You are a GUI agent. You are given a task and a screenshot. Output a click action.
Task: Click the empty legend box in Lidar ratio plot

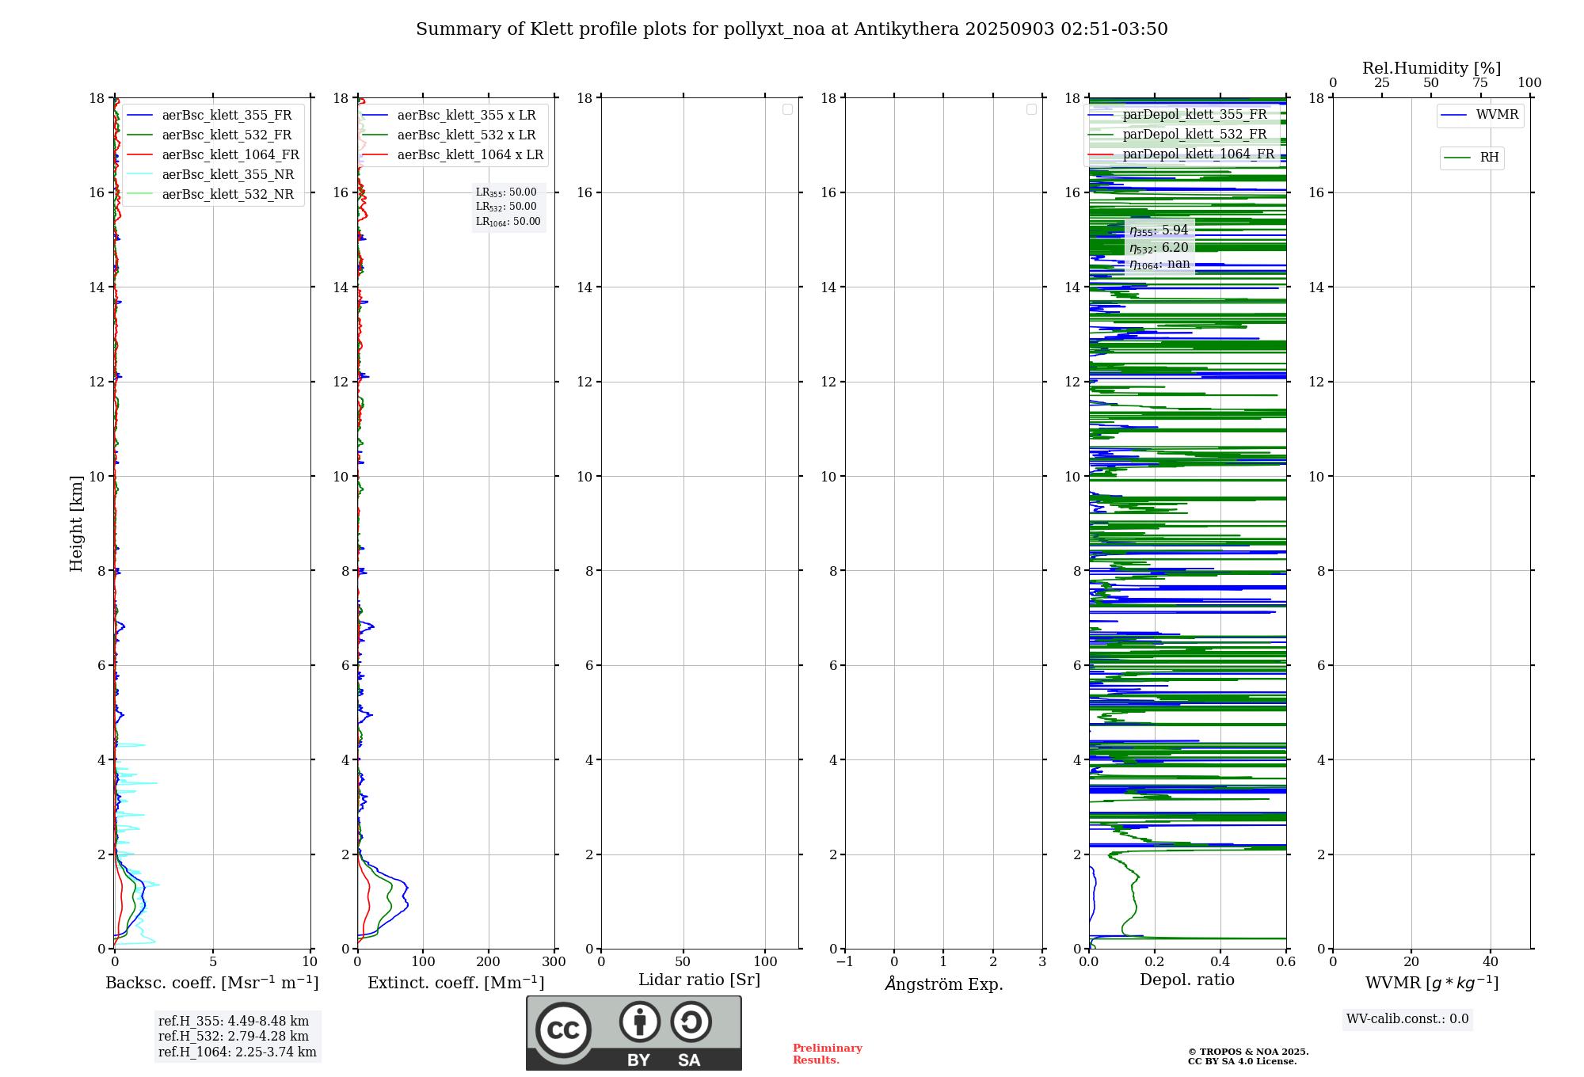pos(787,109)
